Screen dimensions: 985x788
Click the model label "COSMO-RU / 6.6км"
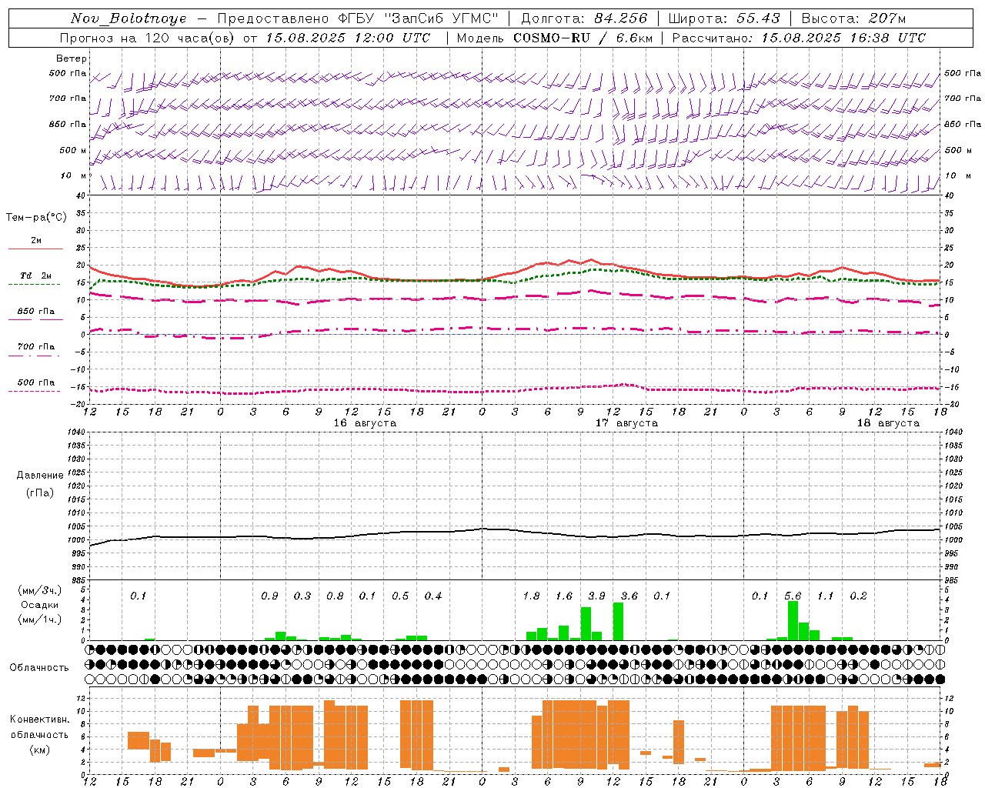(x=583, y=38)
